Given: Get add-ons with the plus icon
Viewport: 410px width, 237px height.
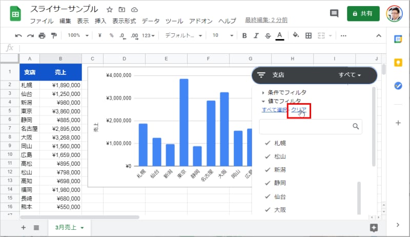Looking at the screenshot, I should [398, 123].
